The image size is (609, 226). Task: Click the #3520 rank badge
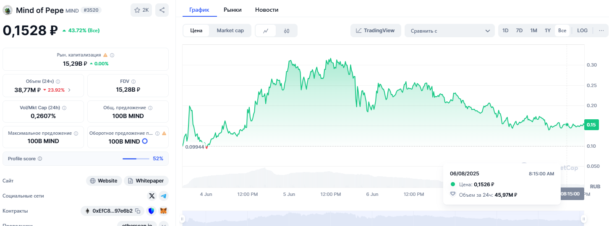tap(91, 10)
